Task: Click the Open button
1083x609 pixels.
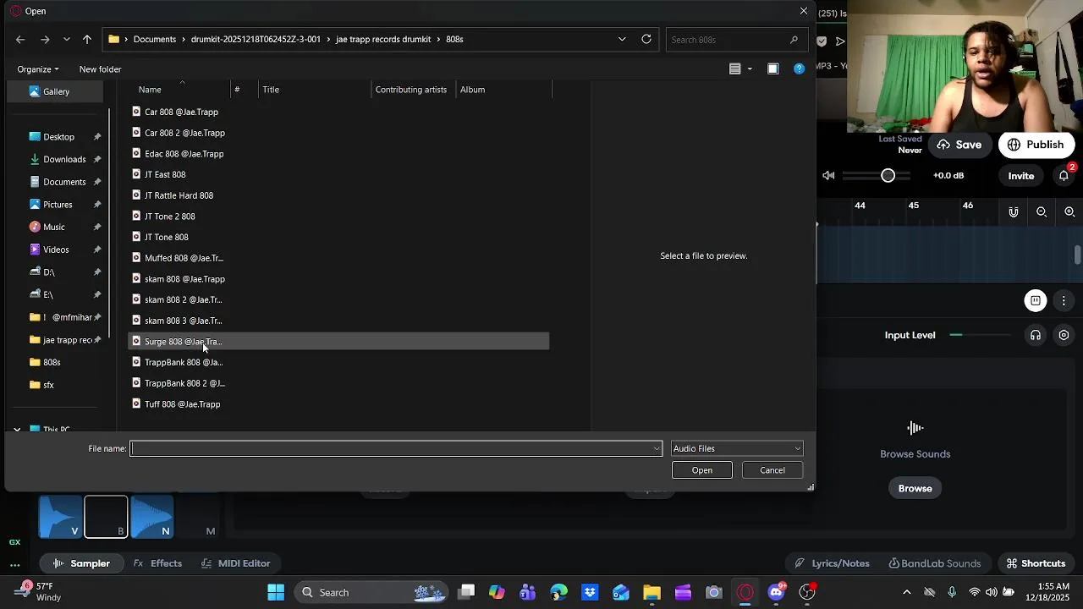Action: tap(702, 470)
